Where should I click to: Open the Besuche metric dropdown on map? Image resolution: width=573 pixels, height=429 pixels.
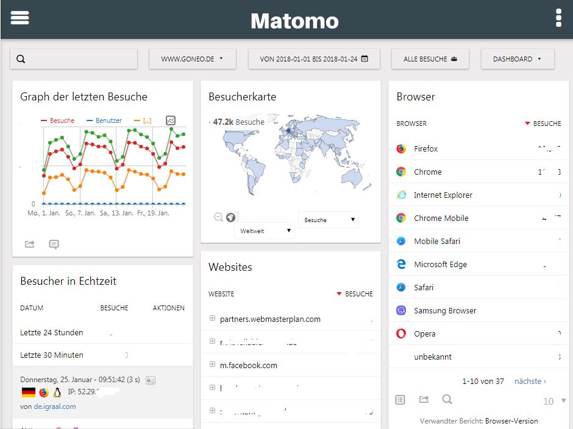point(329,220)
